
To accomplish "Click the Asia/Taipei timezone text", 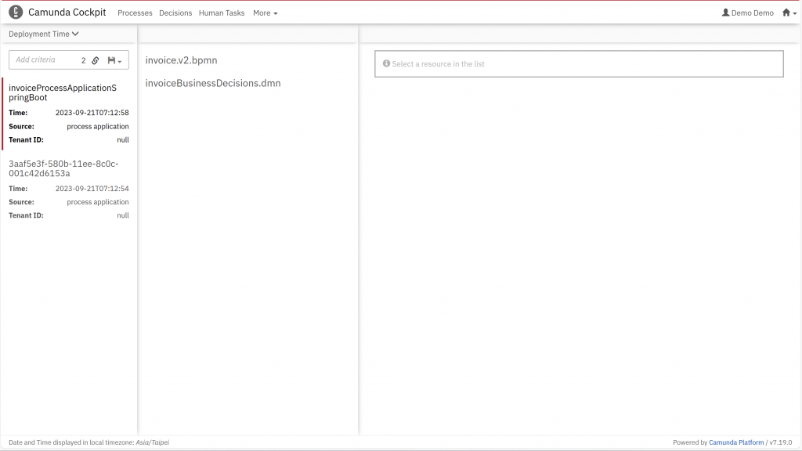I will 152,442.
